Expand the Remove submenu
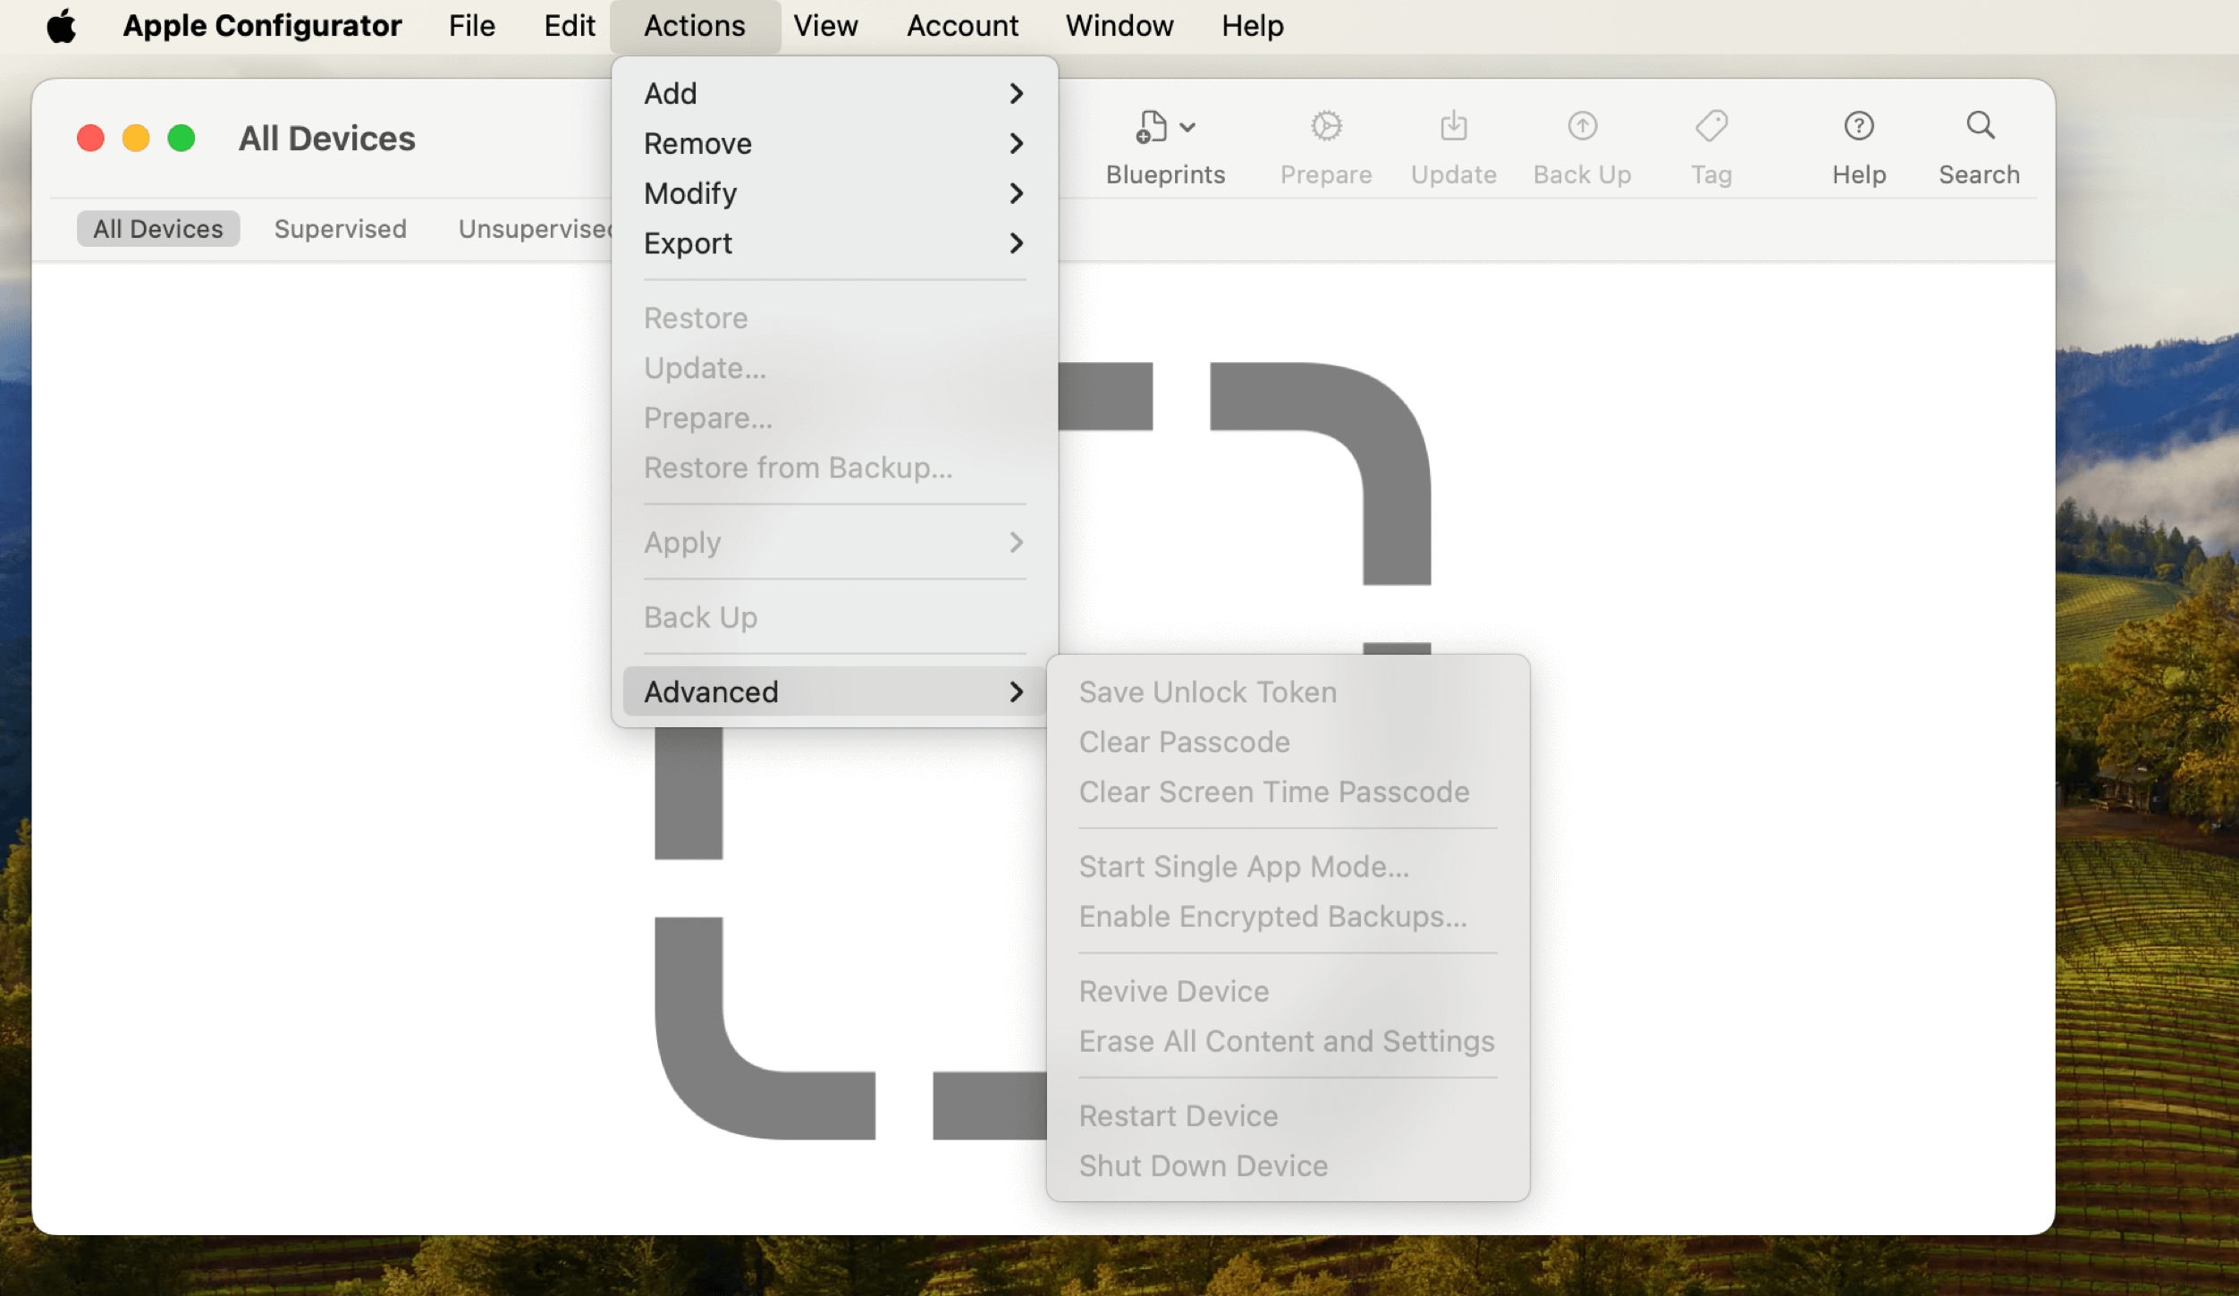The width and height of the screenshot is (2239, 1296). pyautogui.click(x=833, y=143)
